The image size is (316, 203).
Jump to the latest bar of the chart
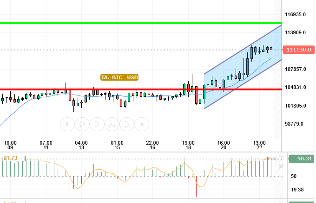click(142, 124)
